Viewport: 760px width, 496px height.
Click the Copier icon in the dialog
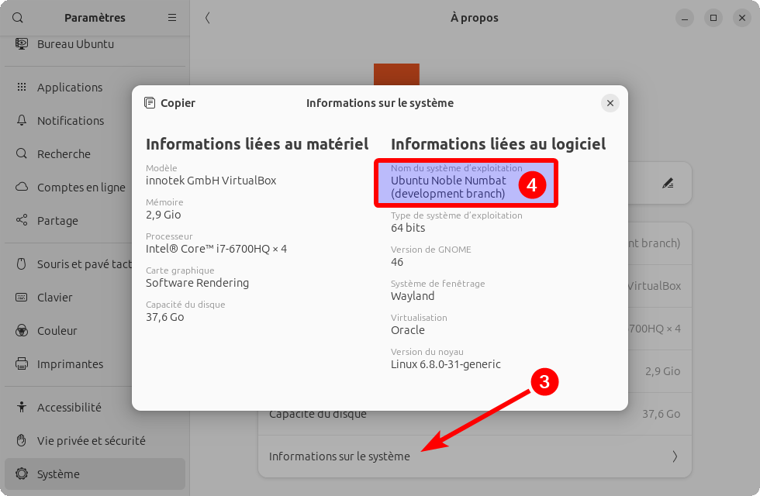tap(150, 102)
